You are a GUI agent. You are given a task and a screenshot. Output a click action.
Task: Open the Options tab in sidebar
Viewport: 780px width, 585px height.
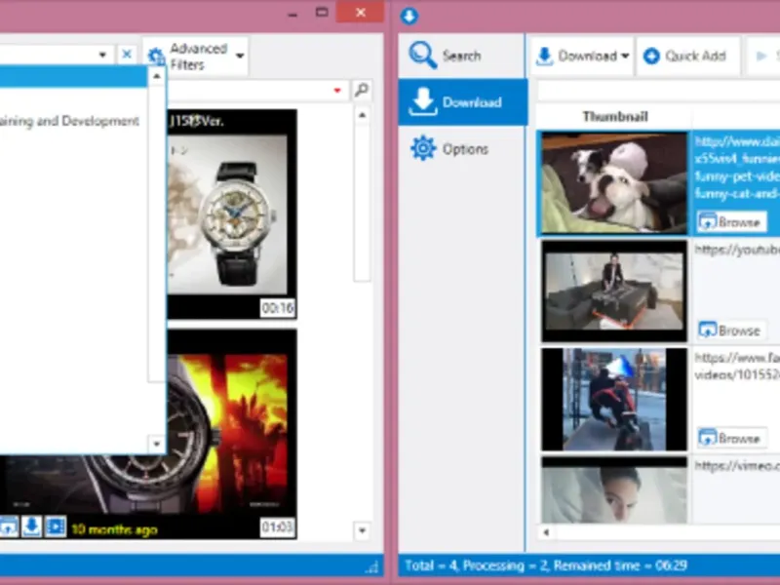click(x=461, y=149)
